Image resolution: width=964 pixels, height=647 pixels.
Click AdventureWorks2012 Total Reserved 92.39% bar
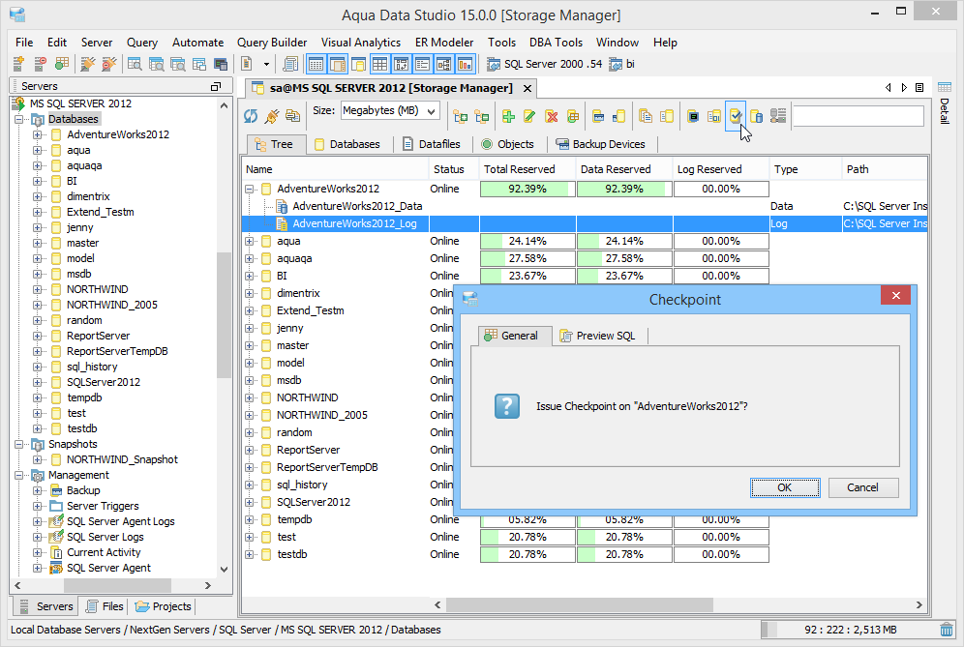pyautogui.click(x=527, y=189)
